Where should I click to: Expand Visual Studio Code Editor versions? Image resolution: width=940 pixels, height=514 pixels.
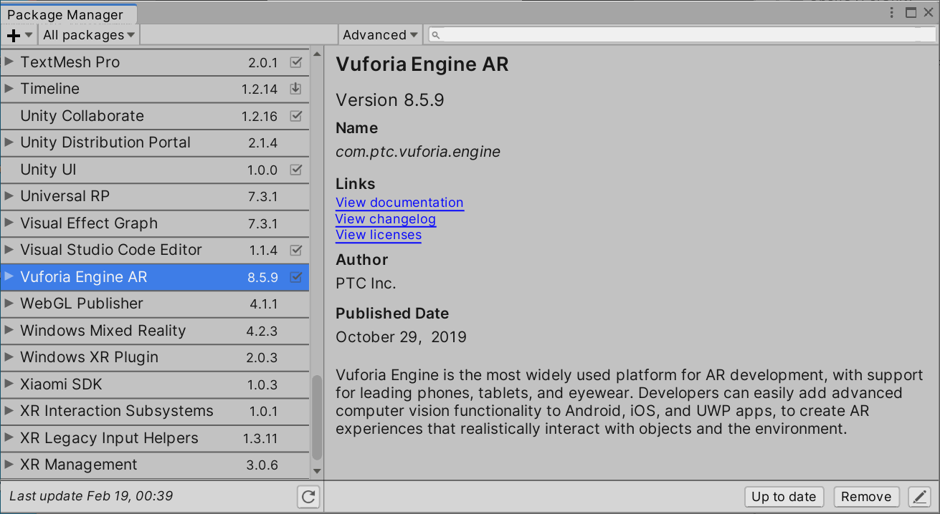click(9, 250)
